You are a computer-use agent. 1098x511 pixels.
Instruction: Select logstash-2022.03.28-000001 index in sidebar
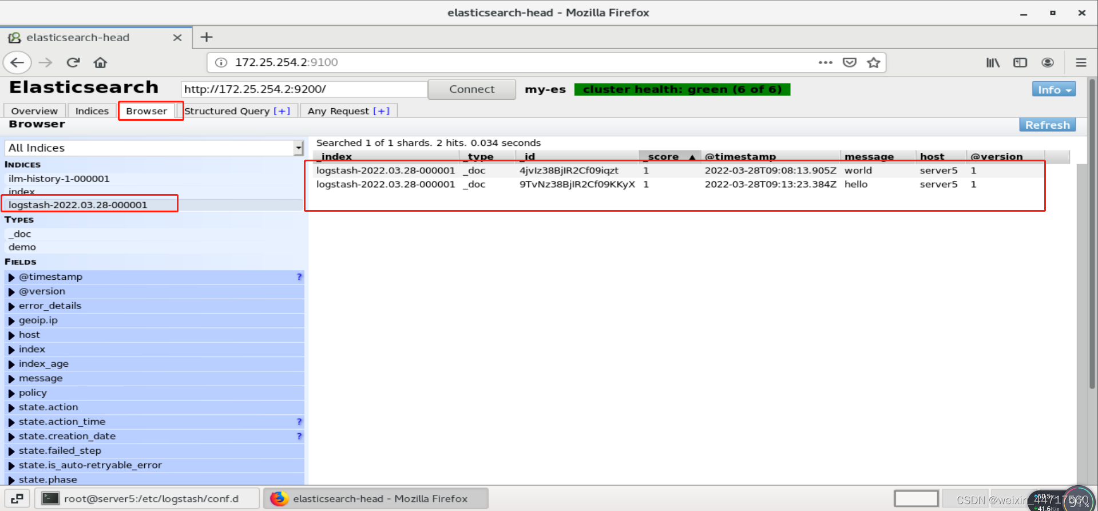tap(154, 205)
